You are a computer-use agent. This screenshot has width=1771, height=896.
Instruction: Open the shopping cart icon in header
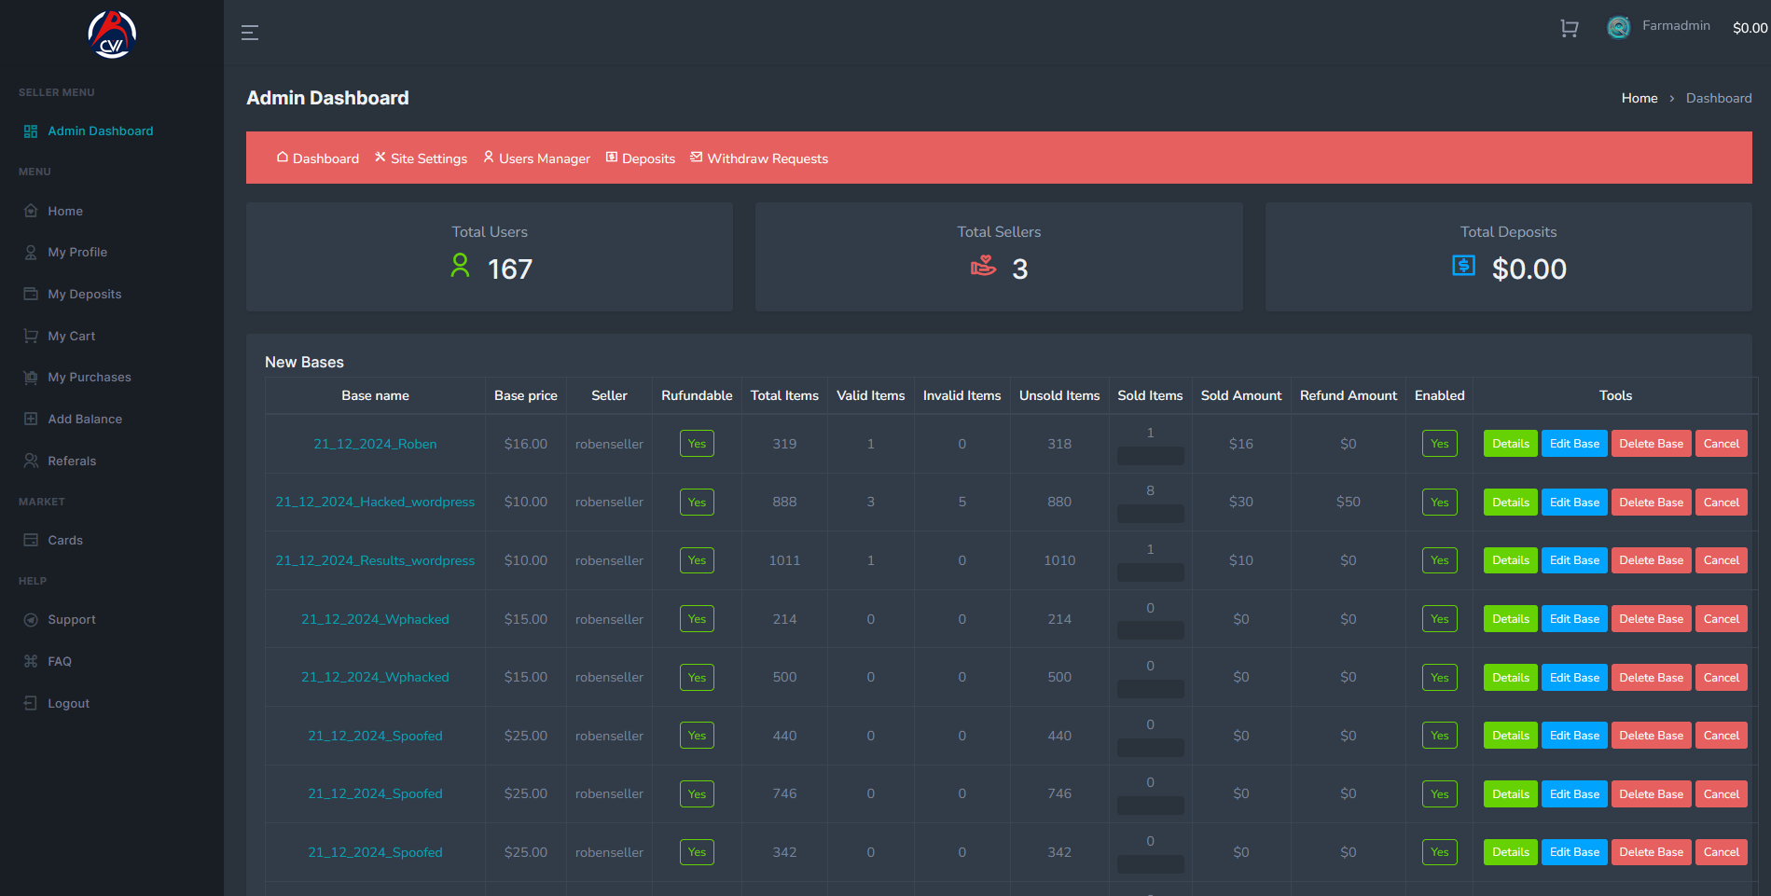tap(1569, 29)
